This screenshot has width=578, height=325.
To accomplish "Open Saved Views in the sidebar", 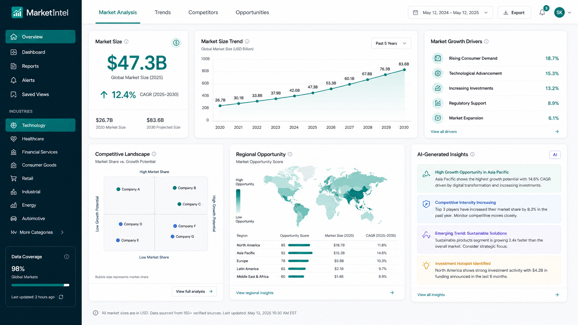I will pos(40,94).
